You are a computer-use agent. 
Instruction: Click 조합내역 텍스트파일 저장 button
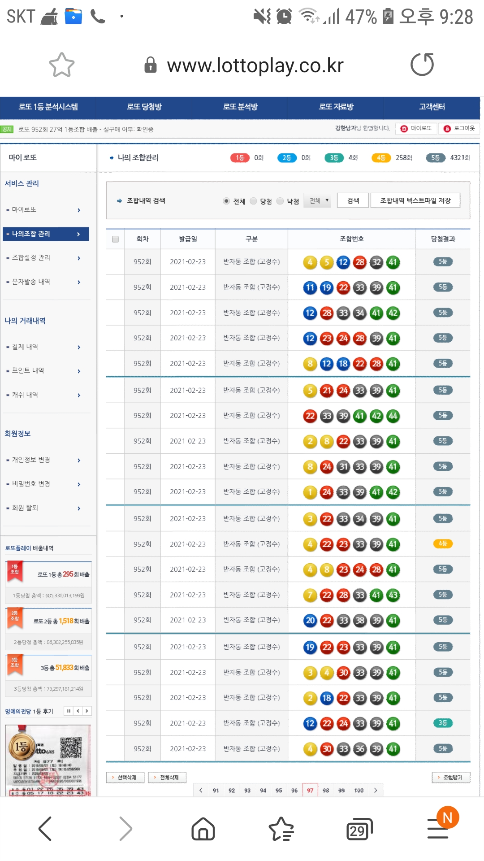click(415, 200)
